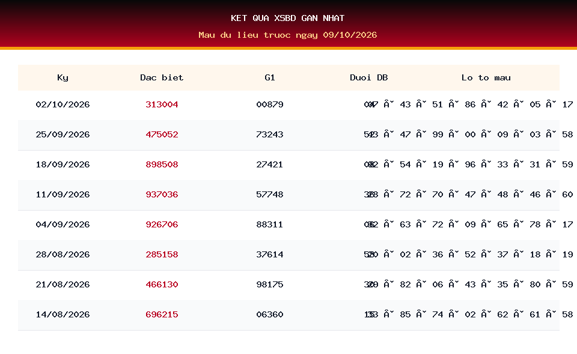Click the Dac biet column header

[x=162, y=77]
